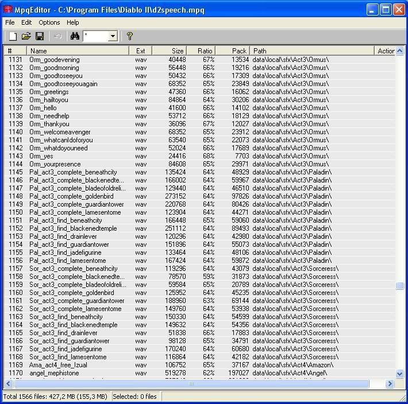Select the Orm_thankyou file
The image size is (408, 404).
click(49, 124)
